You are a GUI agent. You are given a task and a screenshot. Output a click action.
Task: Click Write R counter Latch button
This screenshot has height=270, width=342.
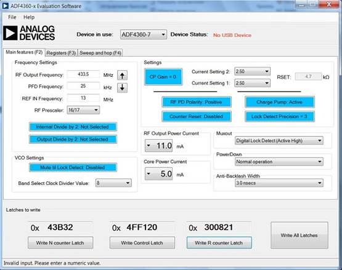point(219,243)
